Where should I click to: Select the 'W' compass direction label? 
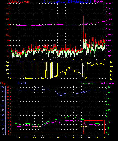(x=111, y=67)
